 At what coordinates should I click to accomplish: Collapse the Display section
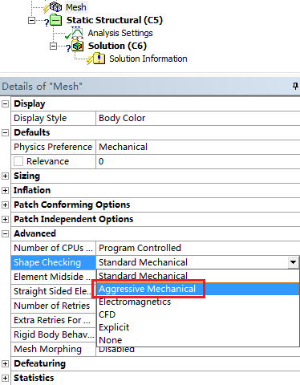coord(5,103)
